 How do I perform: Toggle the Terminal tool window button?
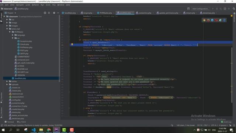click(9, 122)
